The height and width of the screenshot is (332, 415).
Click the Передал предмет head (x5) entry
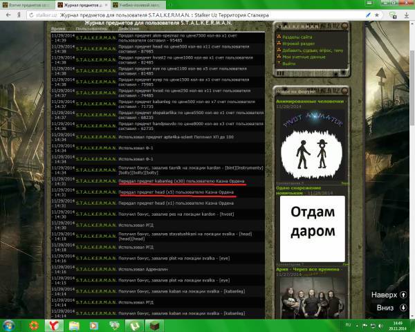pos(176,192)
